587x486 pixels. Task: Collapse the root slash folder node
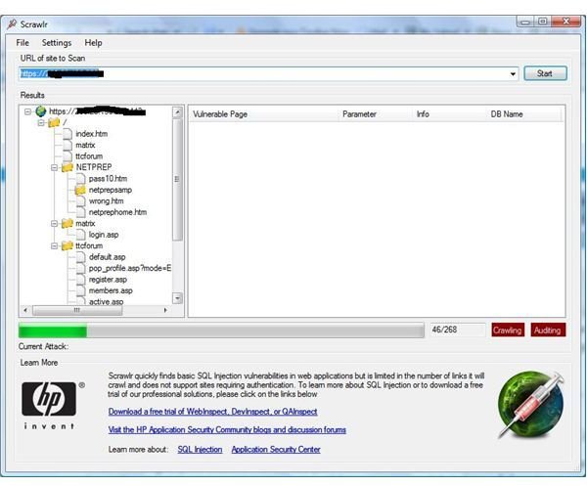pyautogui.click(x=41, y=122)
